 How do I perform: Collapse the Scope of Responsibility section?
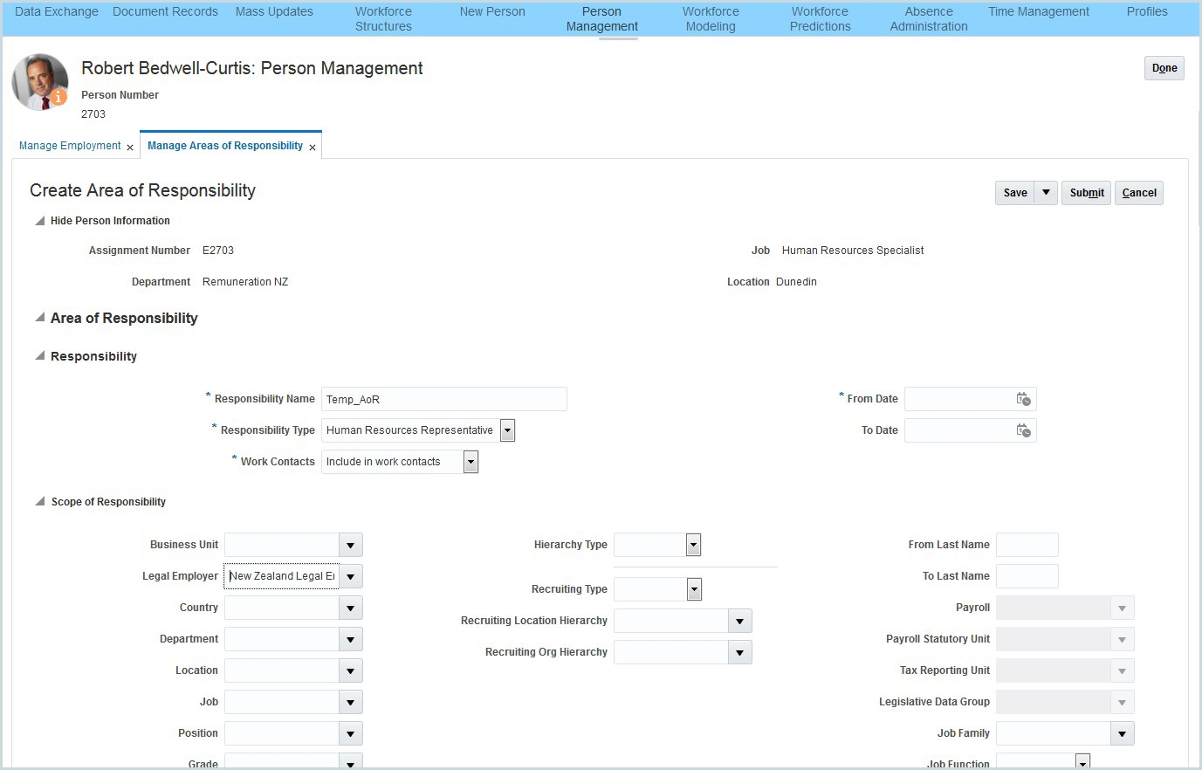(39, 502)
